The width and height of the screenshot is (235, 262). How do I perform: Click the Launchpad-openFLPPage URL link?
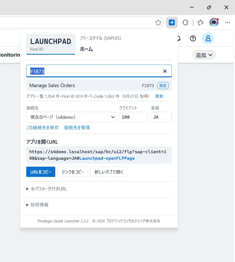(x=107, y=158)
